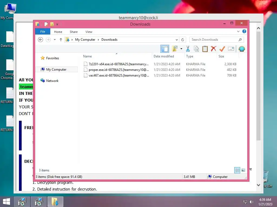Screen dimensions: 277x207
Task: Go up one folder level
Action: tap(61, 40)
